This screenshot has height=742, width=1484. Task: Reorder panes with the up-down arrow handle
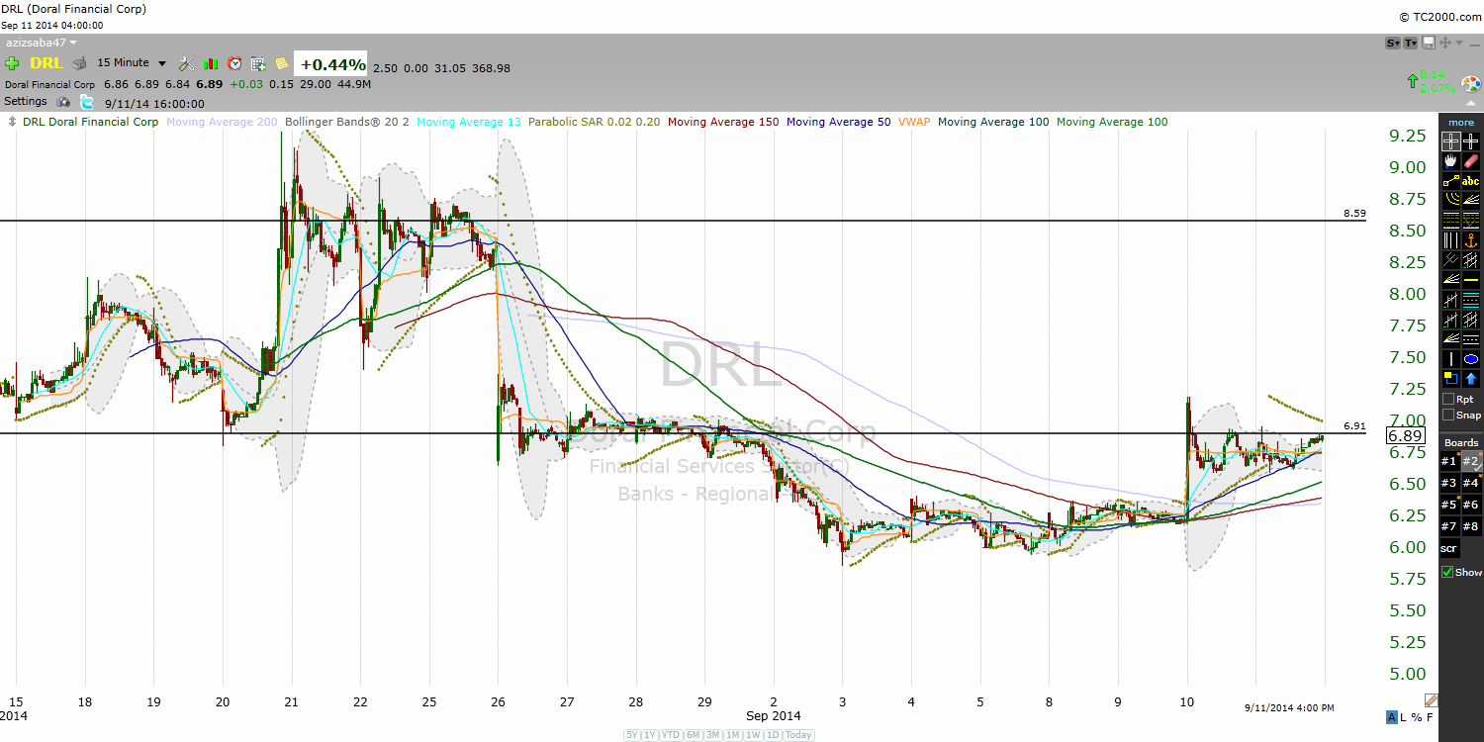[x=12, y=122]
